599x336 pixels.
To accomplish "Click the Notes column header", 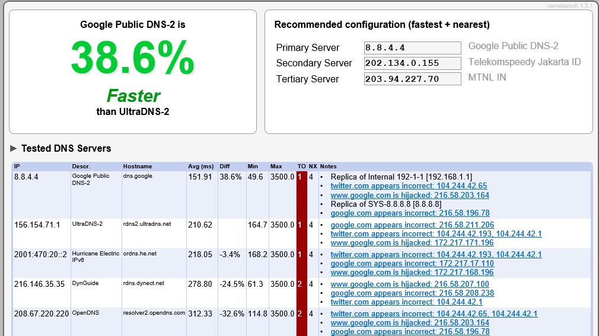I will coord(328,167).
